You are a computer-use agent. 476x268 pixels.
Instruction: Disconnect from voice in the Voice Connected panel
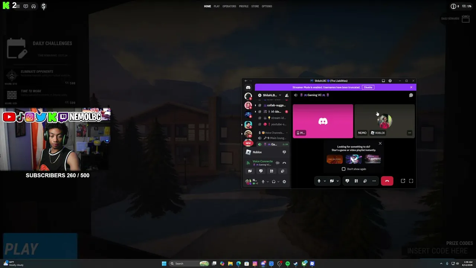(284, 163)
